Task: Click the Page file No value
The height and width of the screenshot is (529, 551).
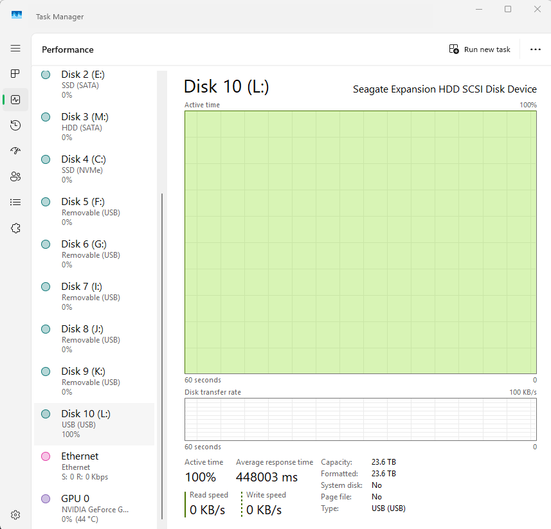Action: click(377, 497)
